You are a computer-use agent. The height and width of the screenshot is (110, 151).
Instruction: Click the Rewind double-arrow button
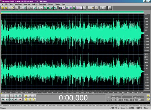click(7, 99)
